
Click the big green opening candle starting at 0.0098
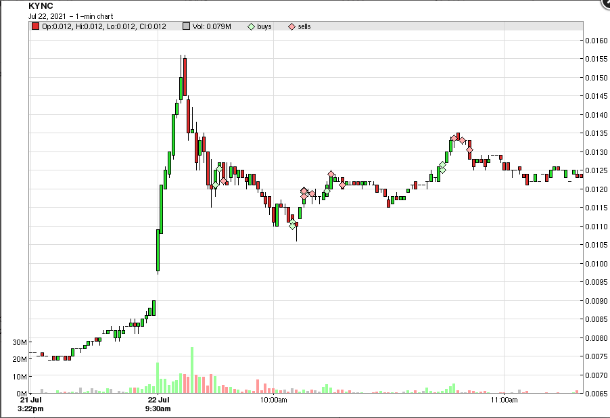pos(158,250)
